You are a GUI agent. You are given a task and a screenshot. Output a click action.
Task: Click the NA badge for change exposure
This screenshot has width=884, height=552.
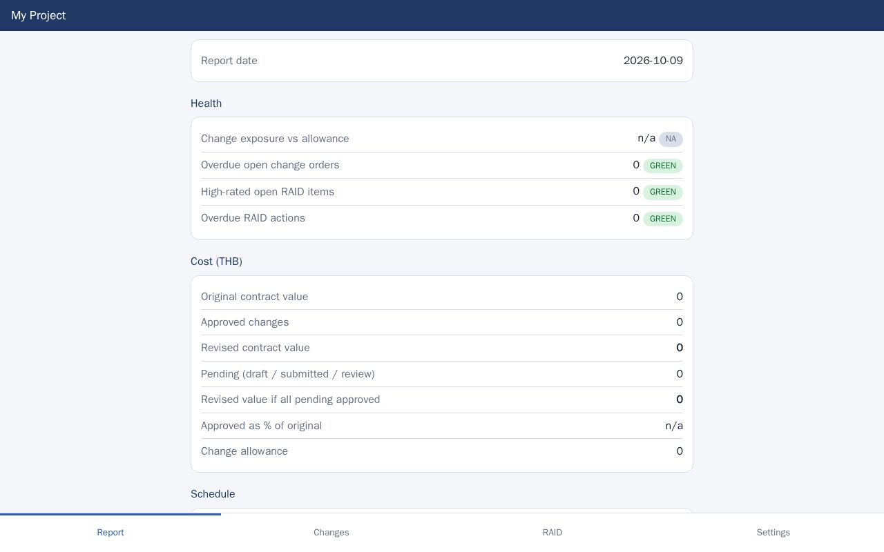pyautogui.click(x=671, y=139)
